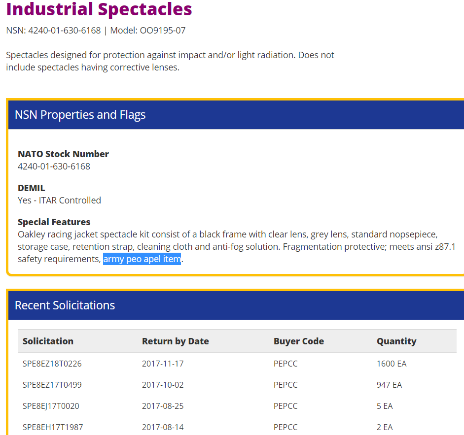This screenshot has height=435, width=464.
Task: Click the 947 EA quantity cell
Action: click(x=389, y=385)
